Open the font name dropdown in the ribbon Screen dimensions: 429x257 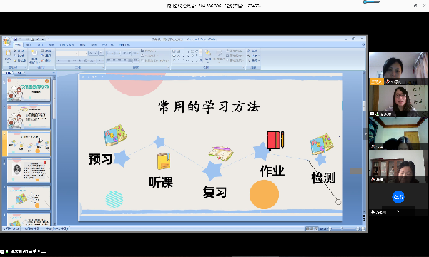[x=67, y=53]
